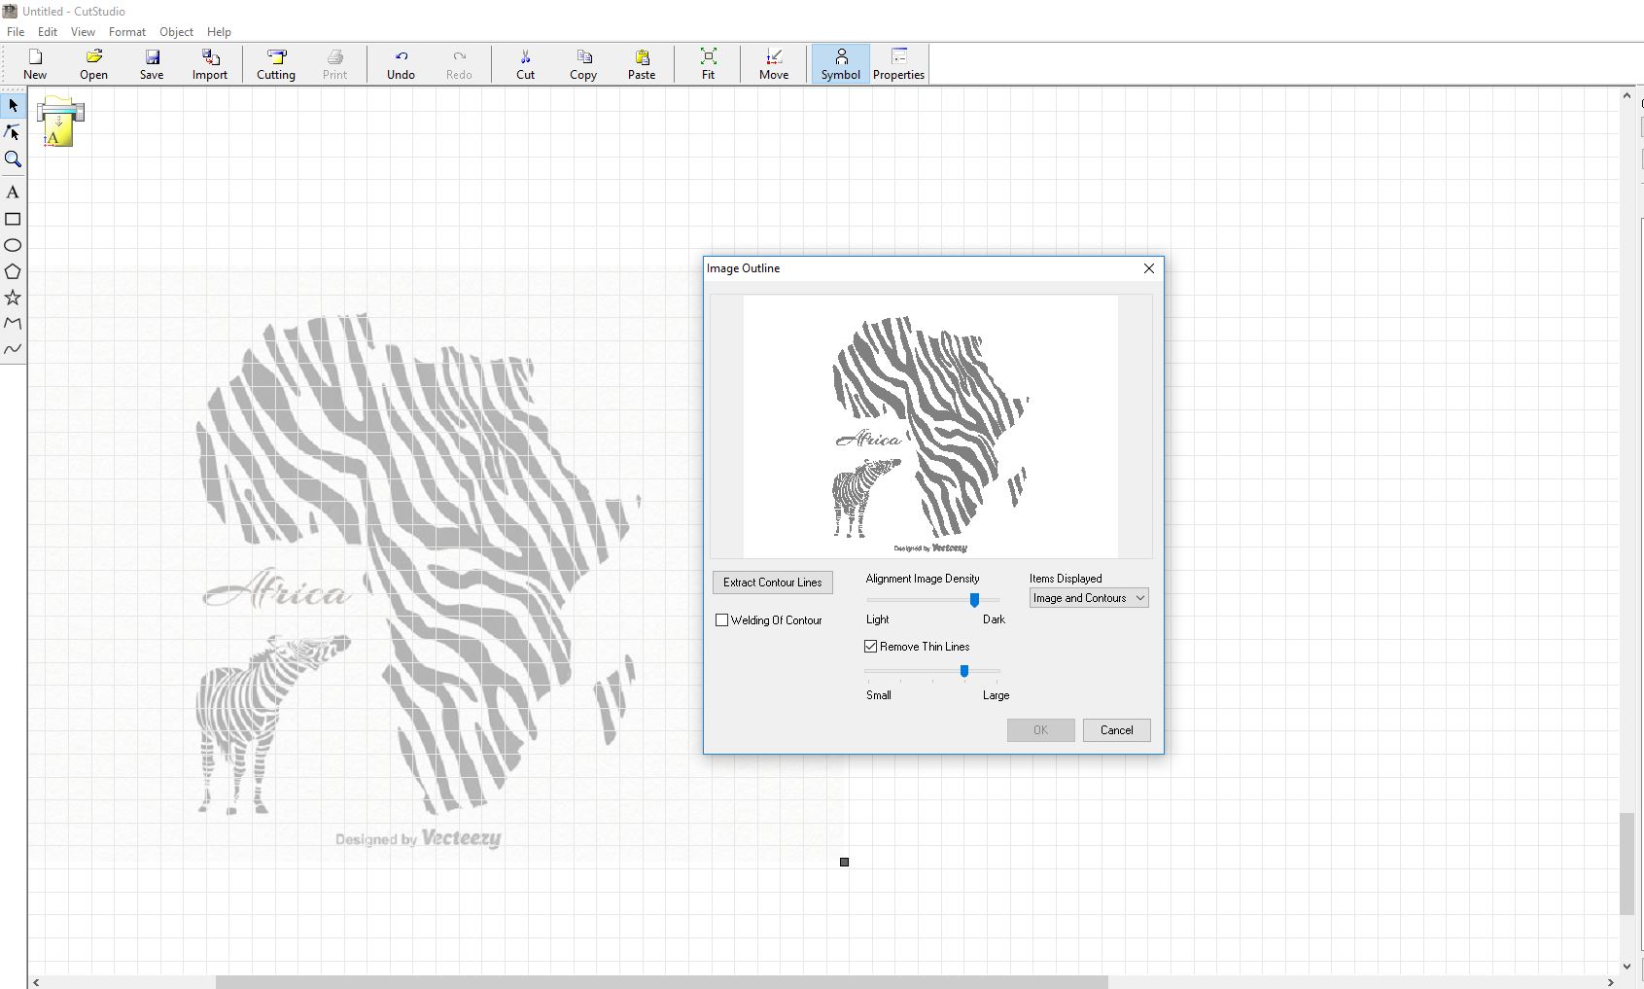
Task: Open the Properties panel from the toolbar
Action: point(898,64)
